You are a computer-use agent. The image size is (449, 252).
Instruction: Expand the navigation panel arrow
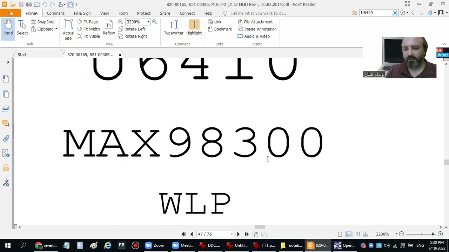coord(8,62)
